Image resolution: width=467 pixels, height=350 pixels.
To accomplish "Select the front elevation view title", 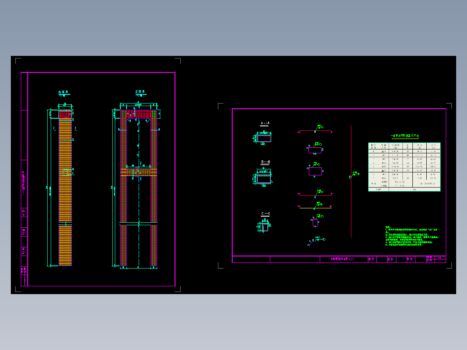I will point(140,92).
